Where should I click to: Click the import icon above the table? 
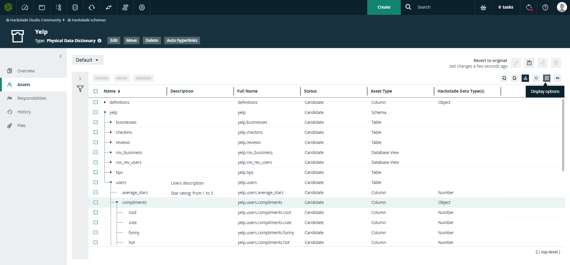[x=504, y=78]
